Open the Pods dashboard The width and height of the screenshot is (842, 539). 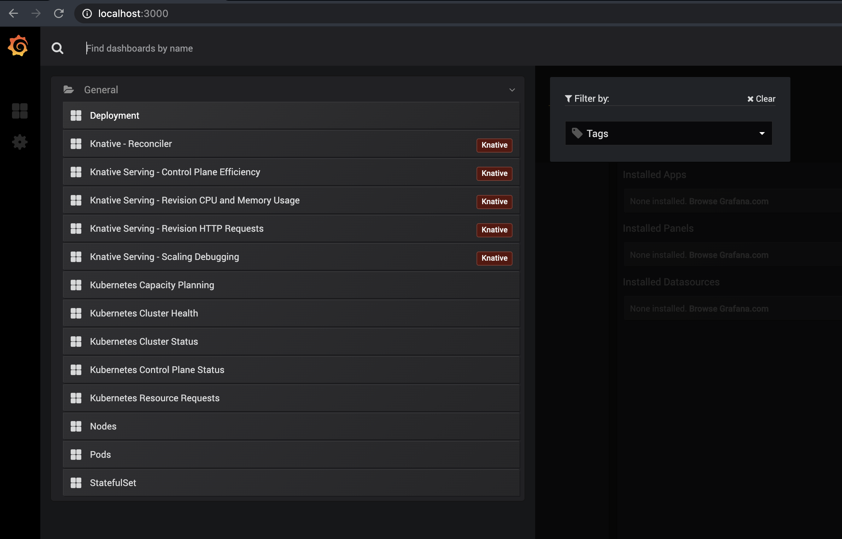click(291, 455)
